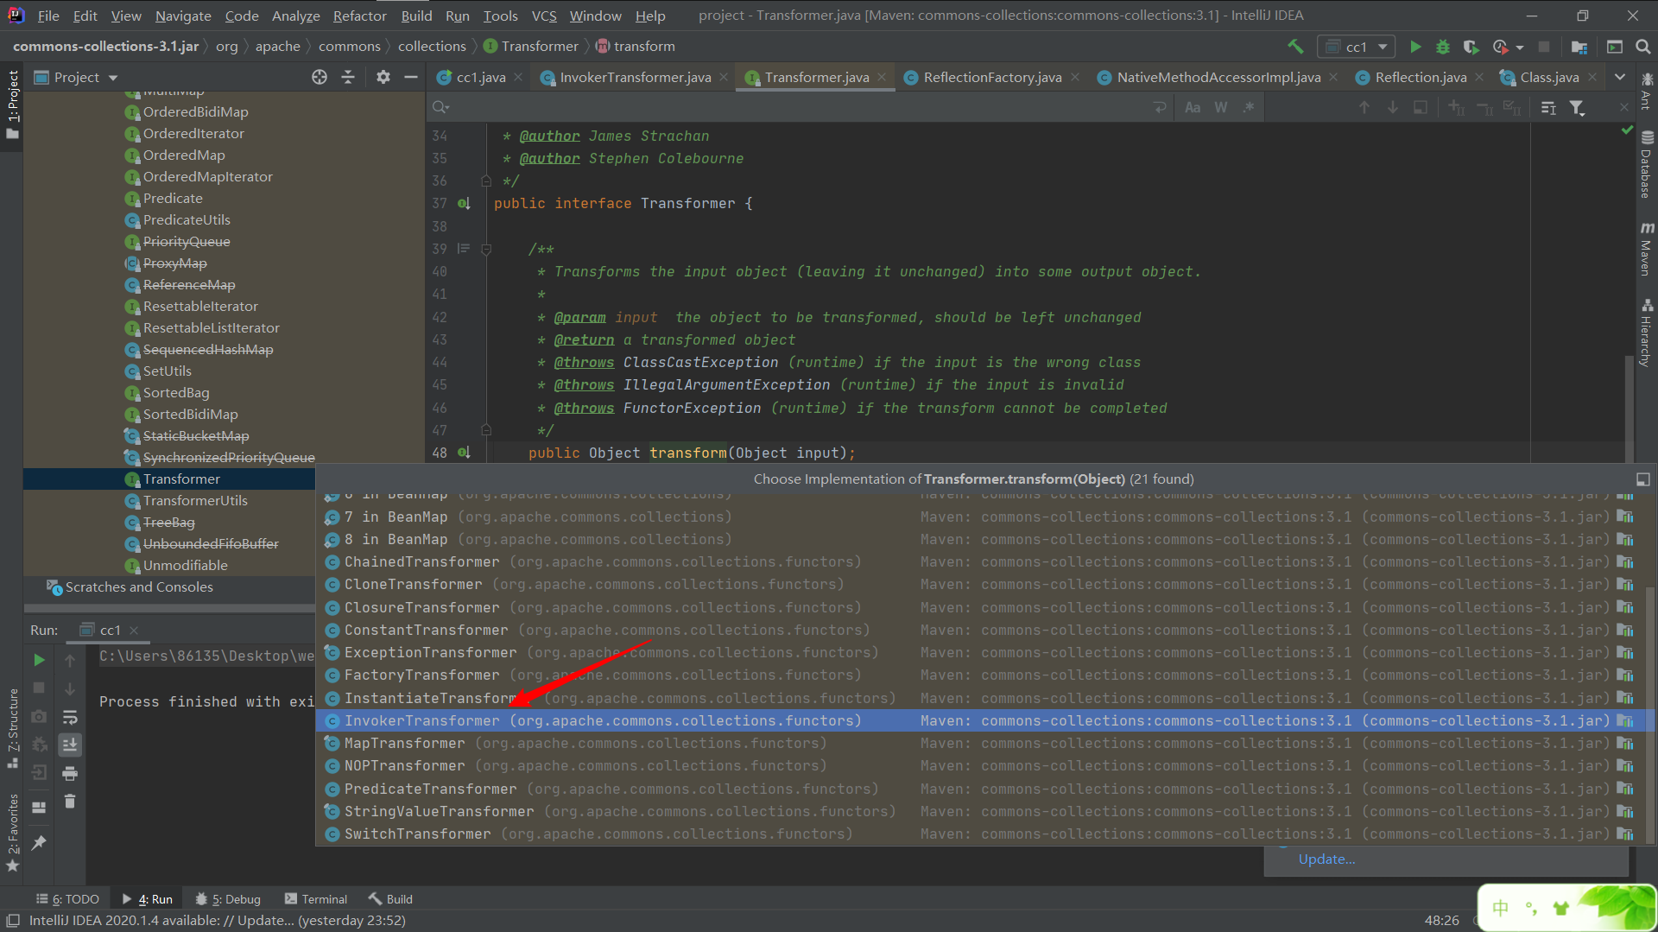Switch to InvokerTransformer.java tab

(x=636, y=77)
